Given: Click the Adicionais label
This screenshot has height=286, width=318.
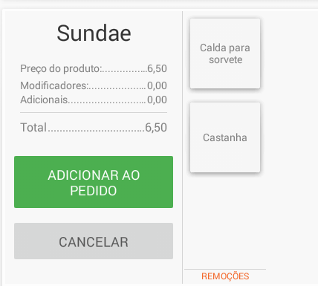Looking at the screenshot, I should (x=44, y=100).
